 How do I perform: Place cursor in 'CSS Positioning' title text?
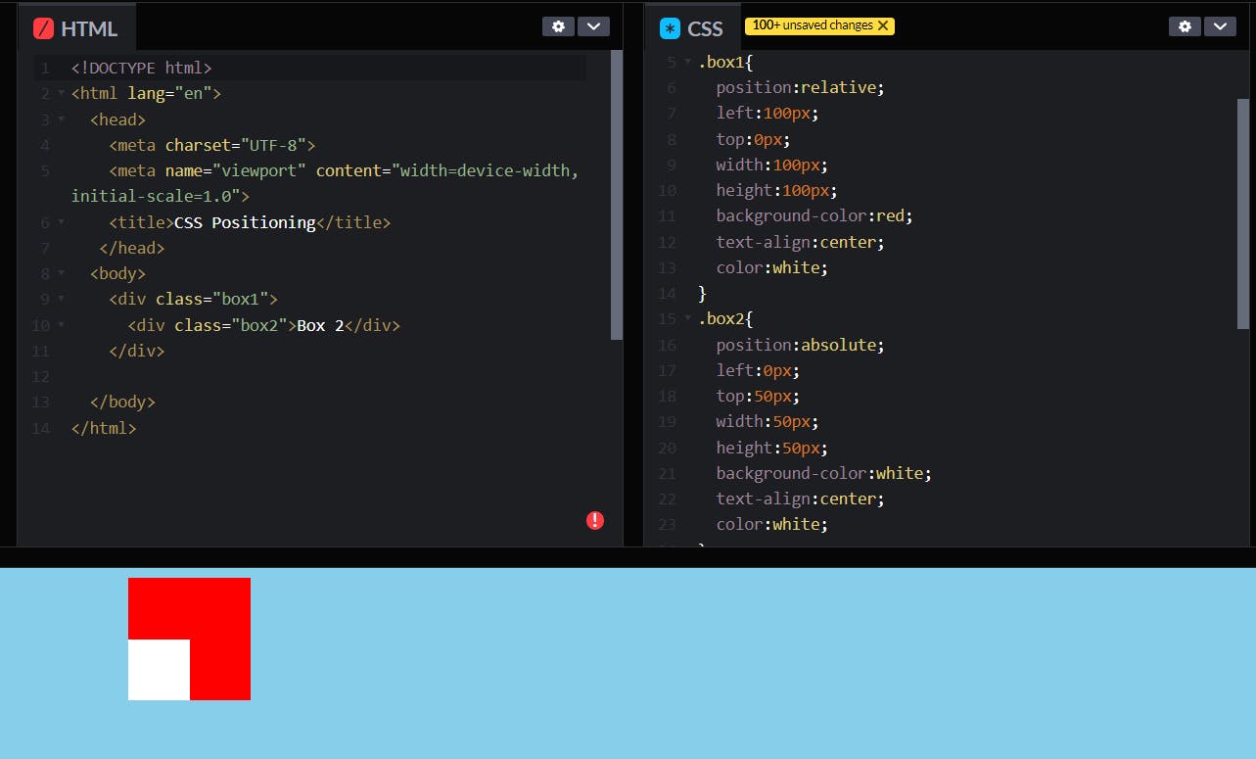tap(245, 222)
